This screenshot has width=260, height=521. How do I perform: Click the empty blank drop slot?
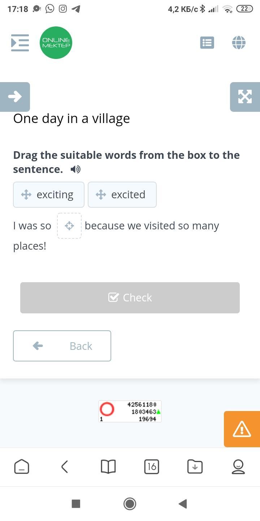pyautogui.click(x=69, y=226)
